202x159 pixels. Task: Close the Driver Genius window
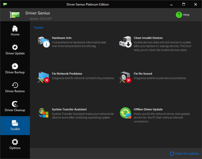[195, 4]
